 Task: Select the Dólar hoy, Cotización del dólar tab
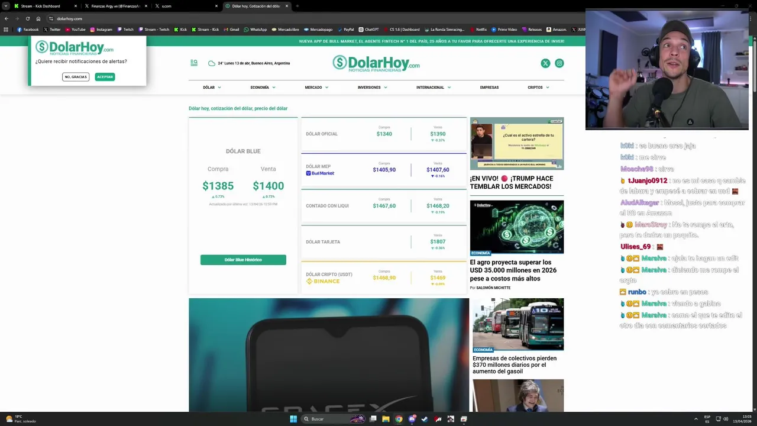257,6
